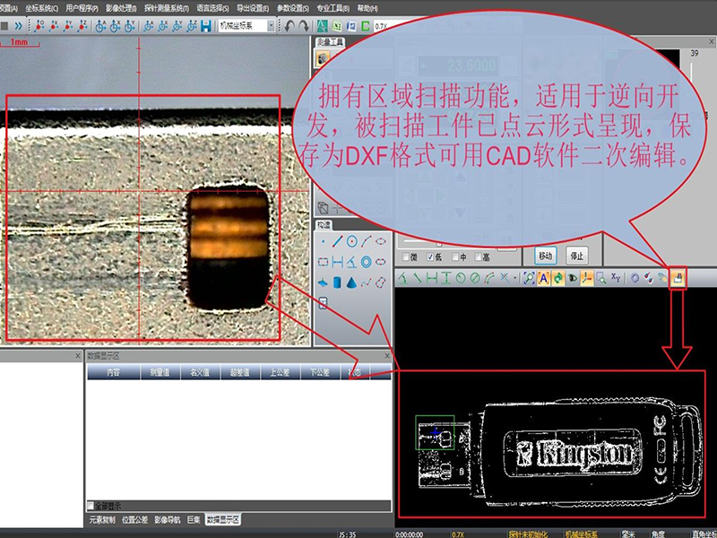Click the red-dot origin O coordinate icon
Viewport: 717px width, 538px height.
pos(39,26)
